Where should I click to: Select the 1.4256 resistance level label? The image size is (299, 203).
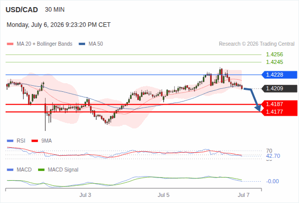(x=274, y=54)
